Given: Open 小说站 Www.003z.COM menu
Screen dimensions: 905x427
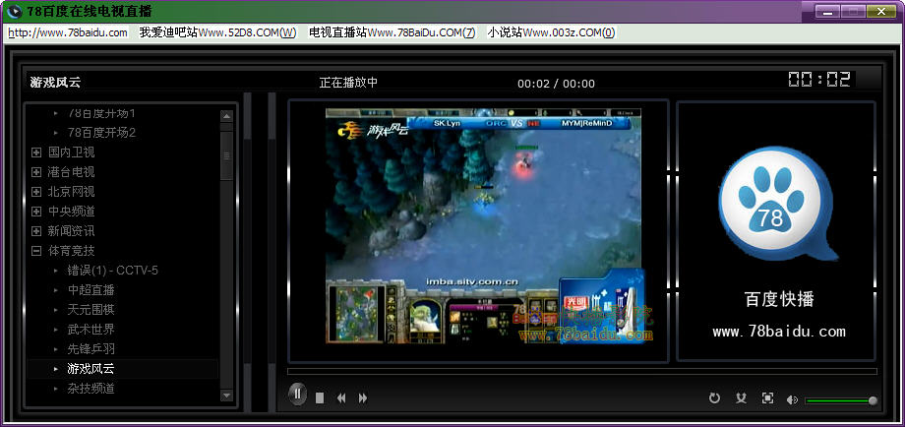Looking at the screenshot, I should [x=551, y=32].
